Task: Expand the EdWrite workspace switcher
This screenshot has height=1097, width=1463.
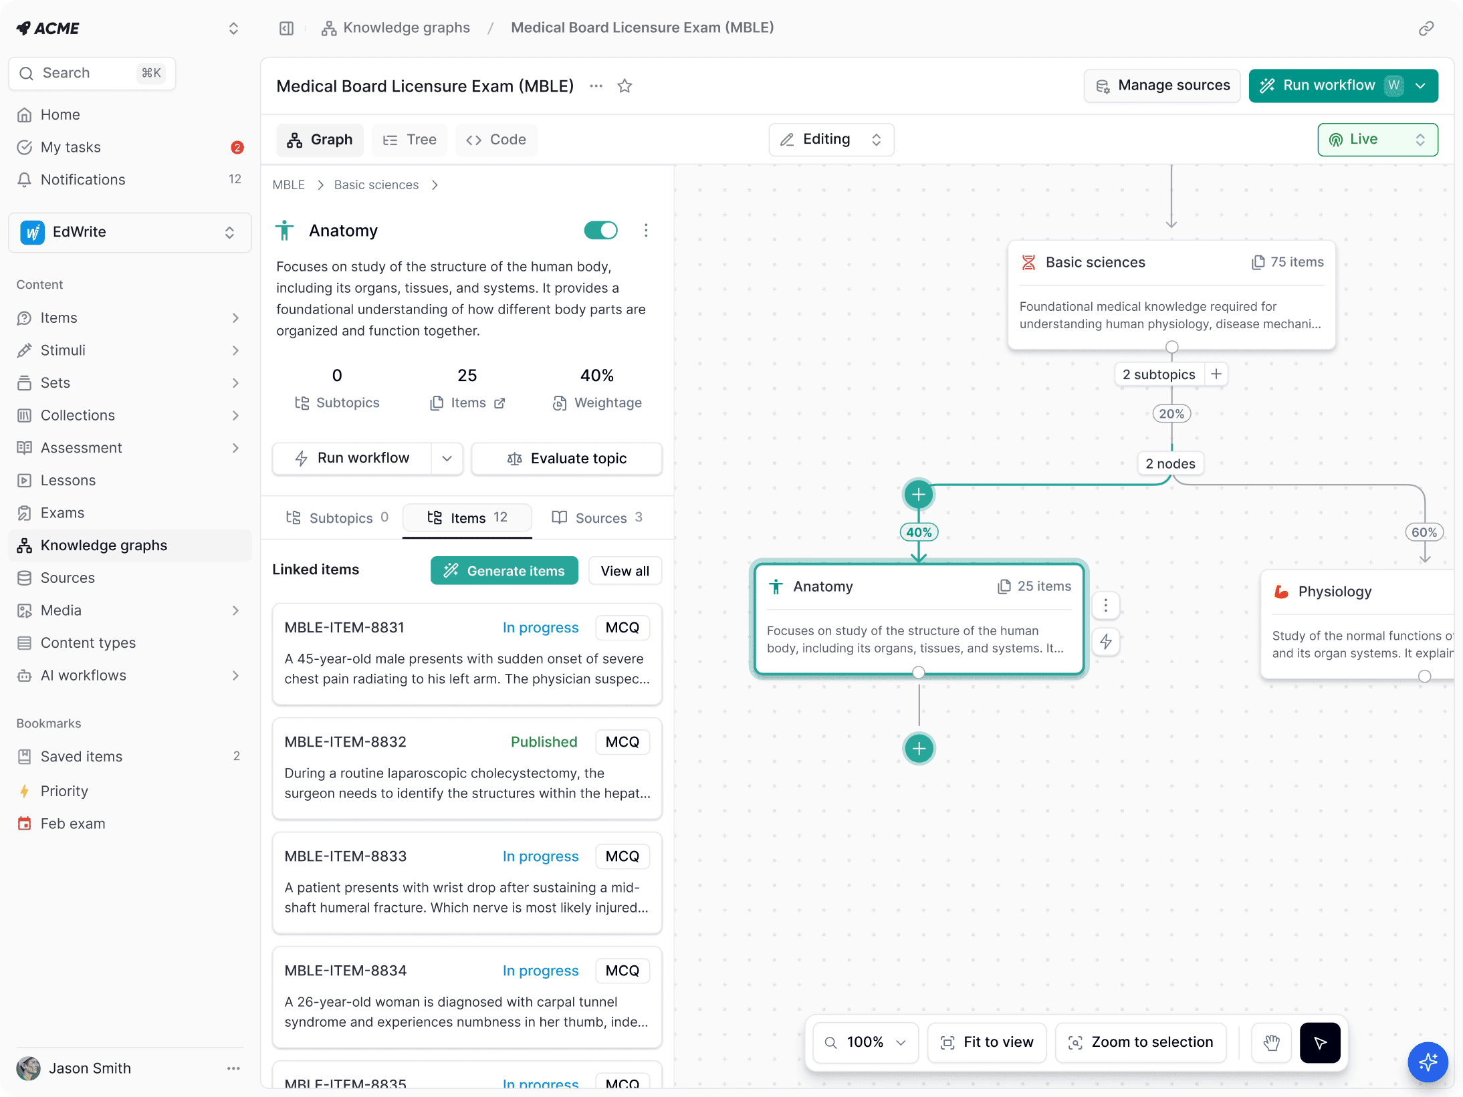Action: click(x=130, y=232)
